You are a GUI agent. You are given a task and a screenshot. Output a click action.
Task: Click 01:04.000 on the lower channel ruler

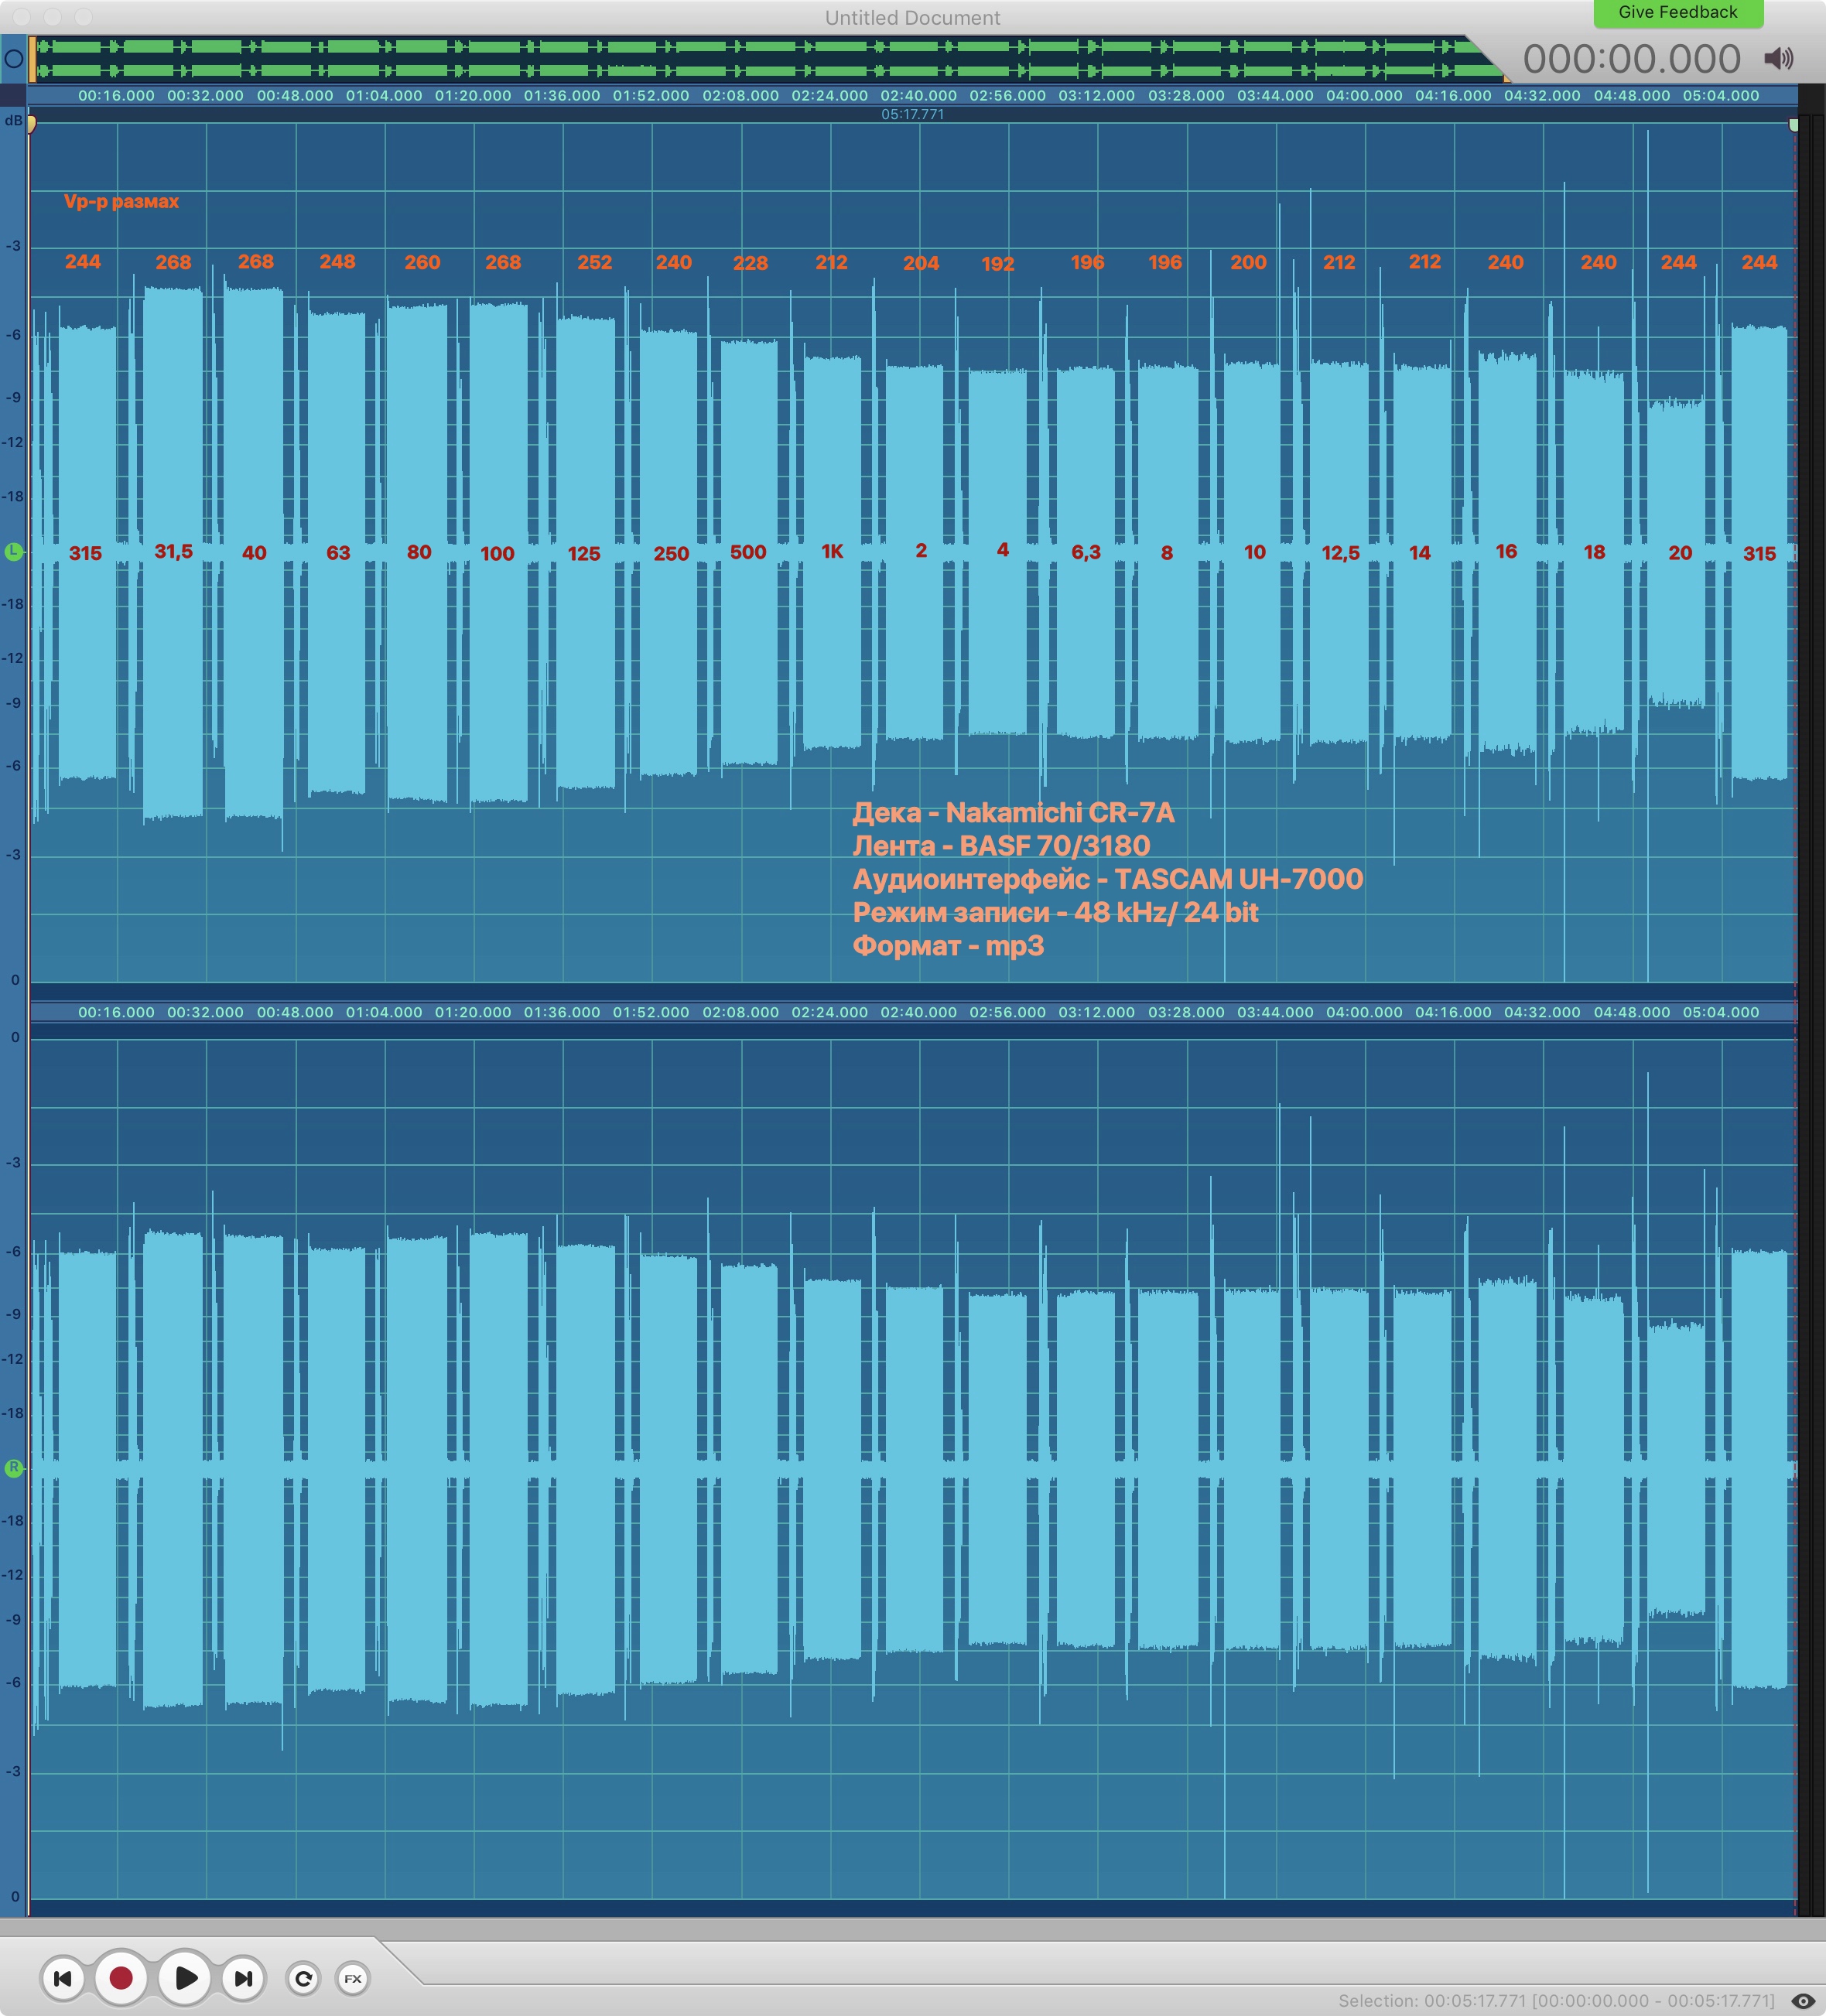point(384,1012)
